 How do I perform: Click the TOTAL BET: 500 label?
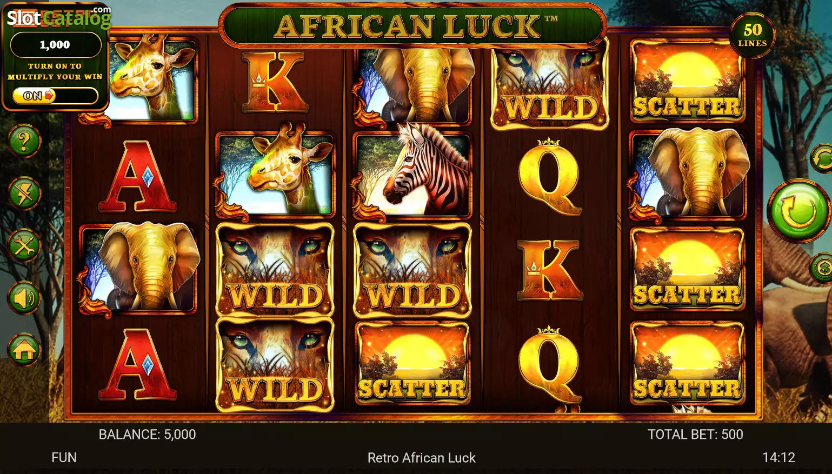click(695, 434)
